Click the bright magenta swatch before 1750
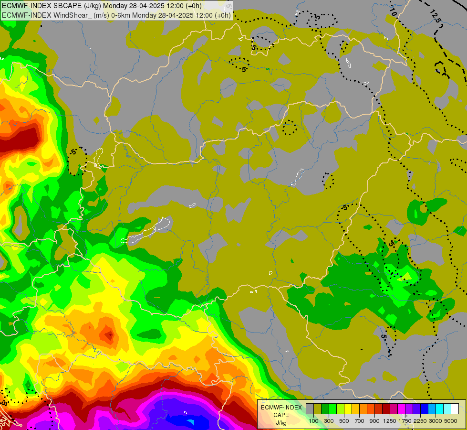The width and height of the screenshot is (467, 430). click(x=402, y=409)
